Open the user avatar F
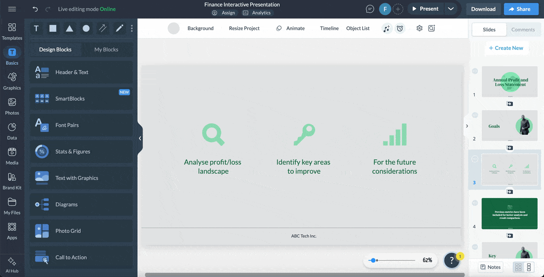Image resolution: width=544 pixels, height=277 pixels. [x=385, y=9]
